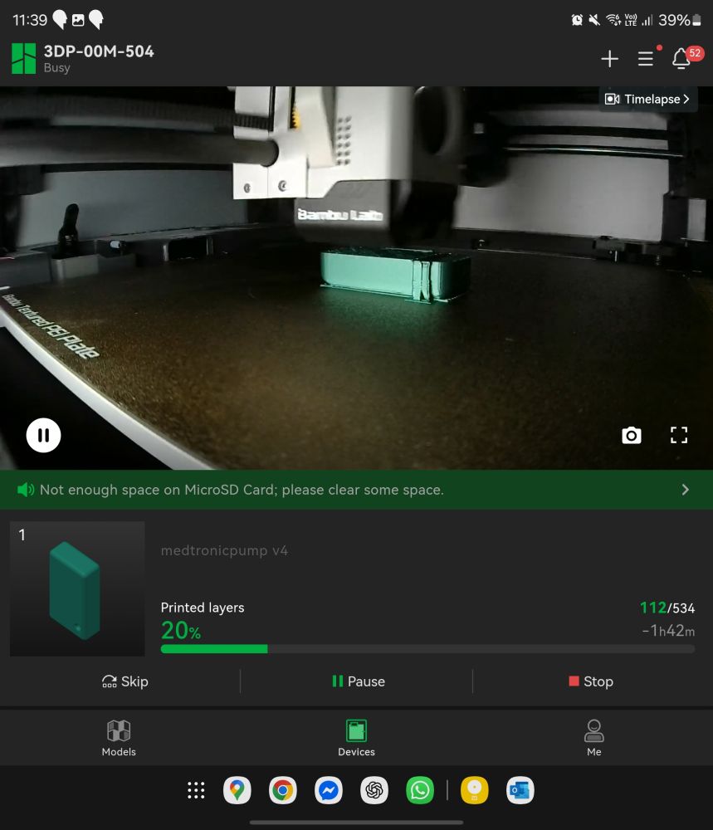Add a device with the plus icon
This screenshot has width=713, height=830.
(x=610, y=58)
